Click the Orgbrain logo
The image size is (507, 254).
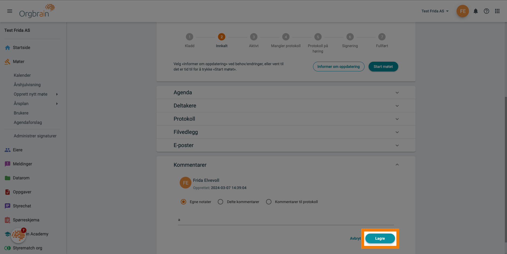pos(37,11)
